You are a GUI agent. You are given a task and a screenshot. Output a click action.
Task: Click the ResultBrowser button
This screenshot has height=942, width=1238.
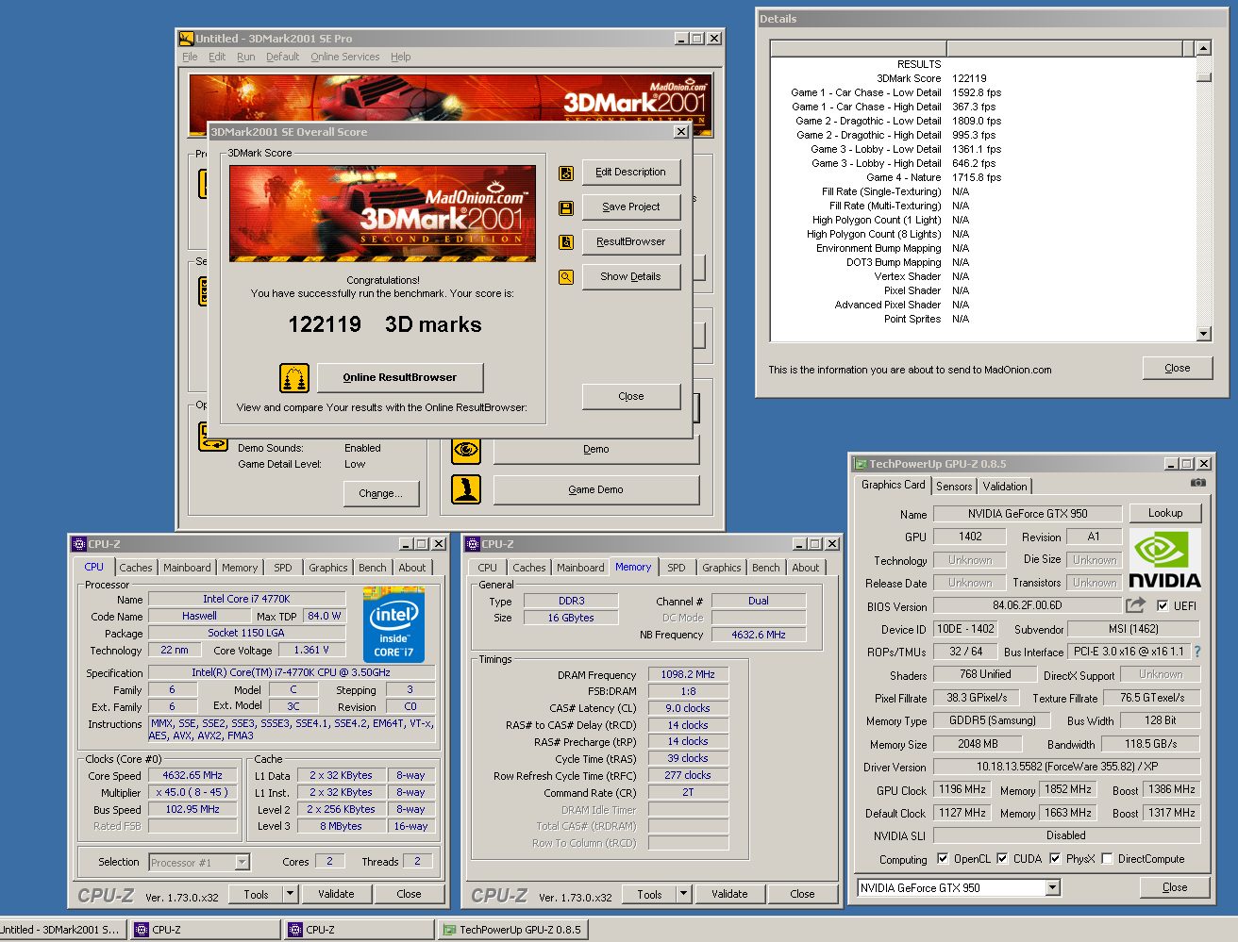pos(630,242)
